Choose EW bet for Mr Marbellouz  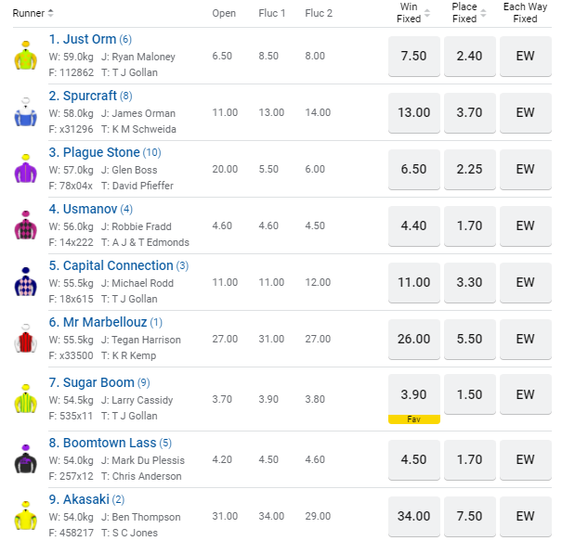point(525,339)
